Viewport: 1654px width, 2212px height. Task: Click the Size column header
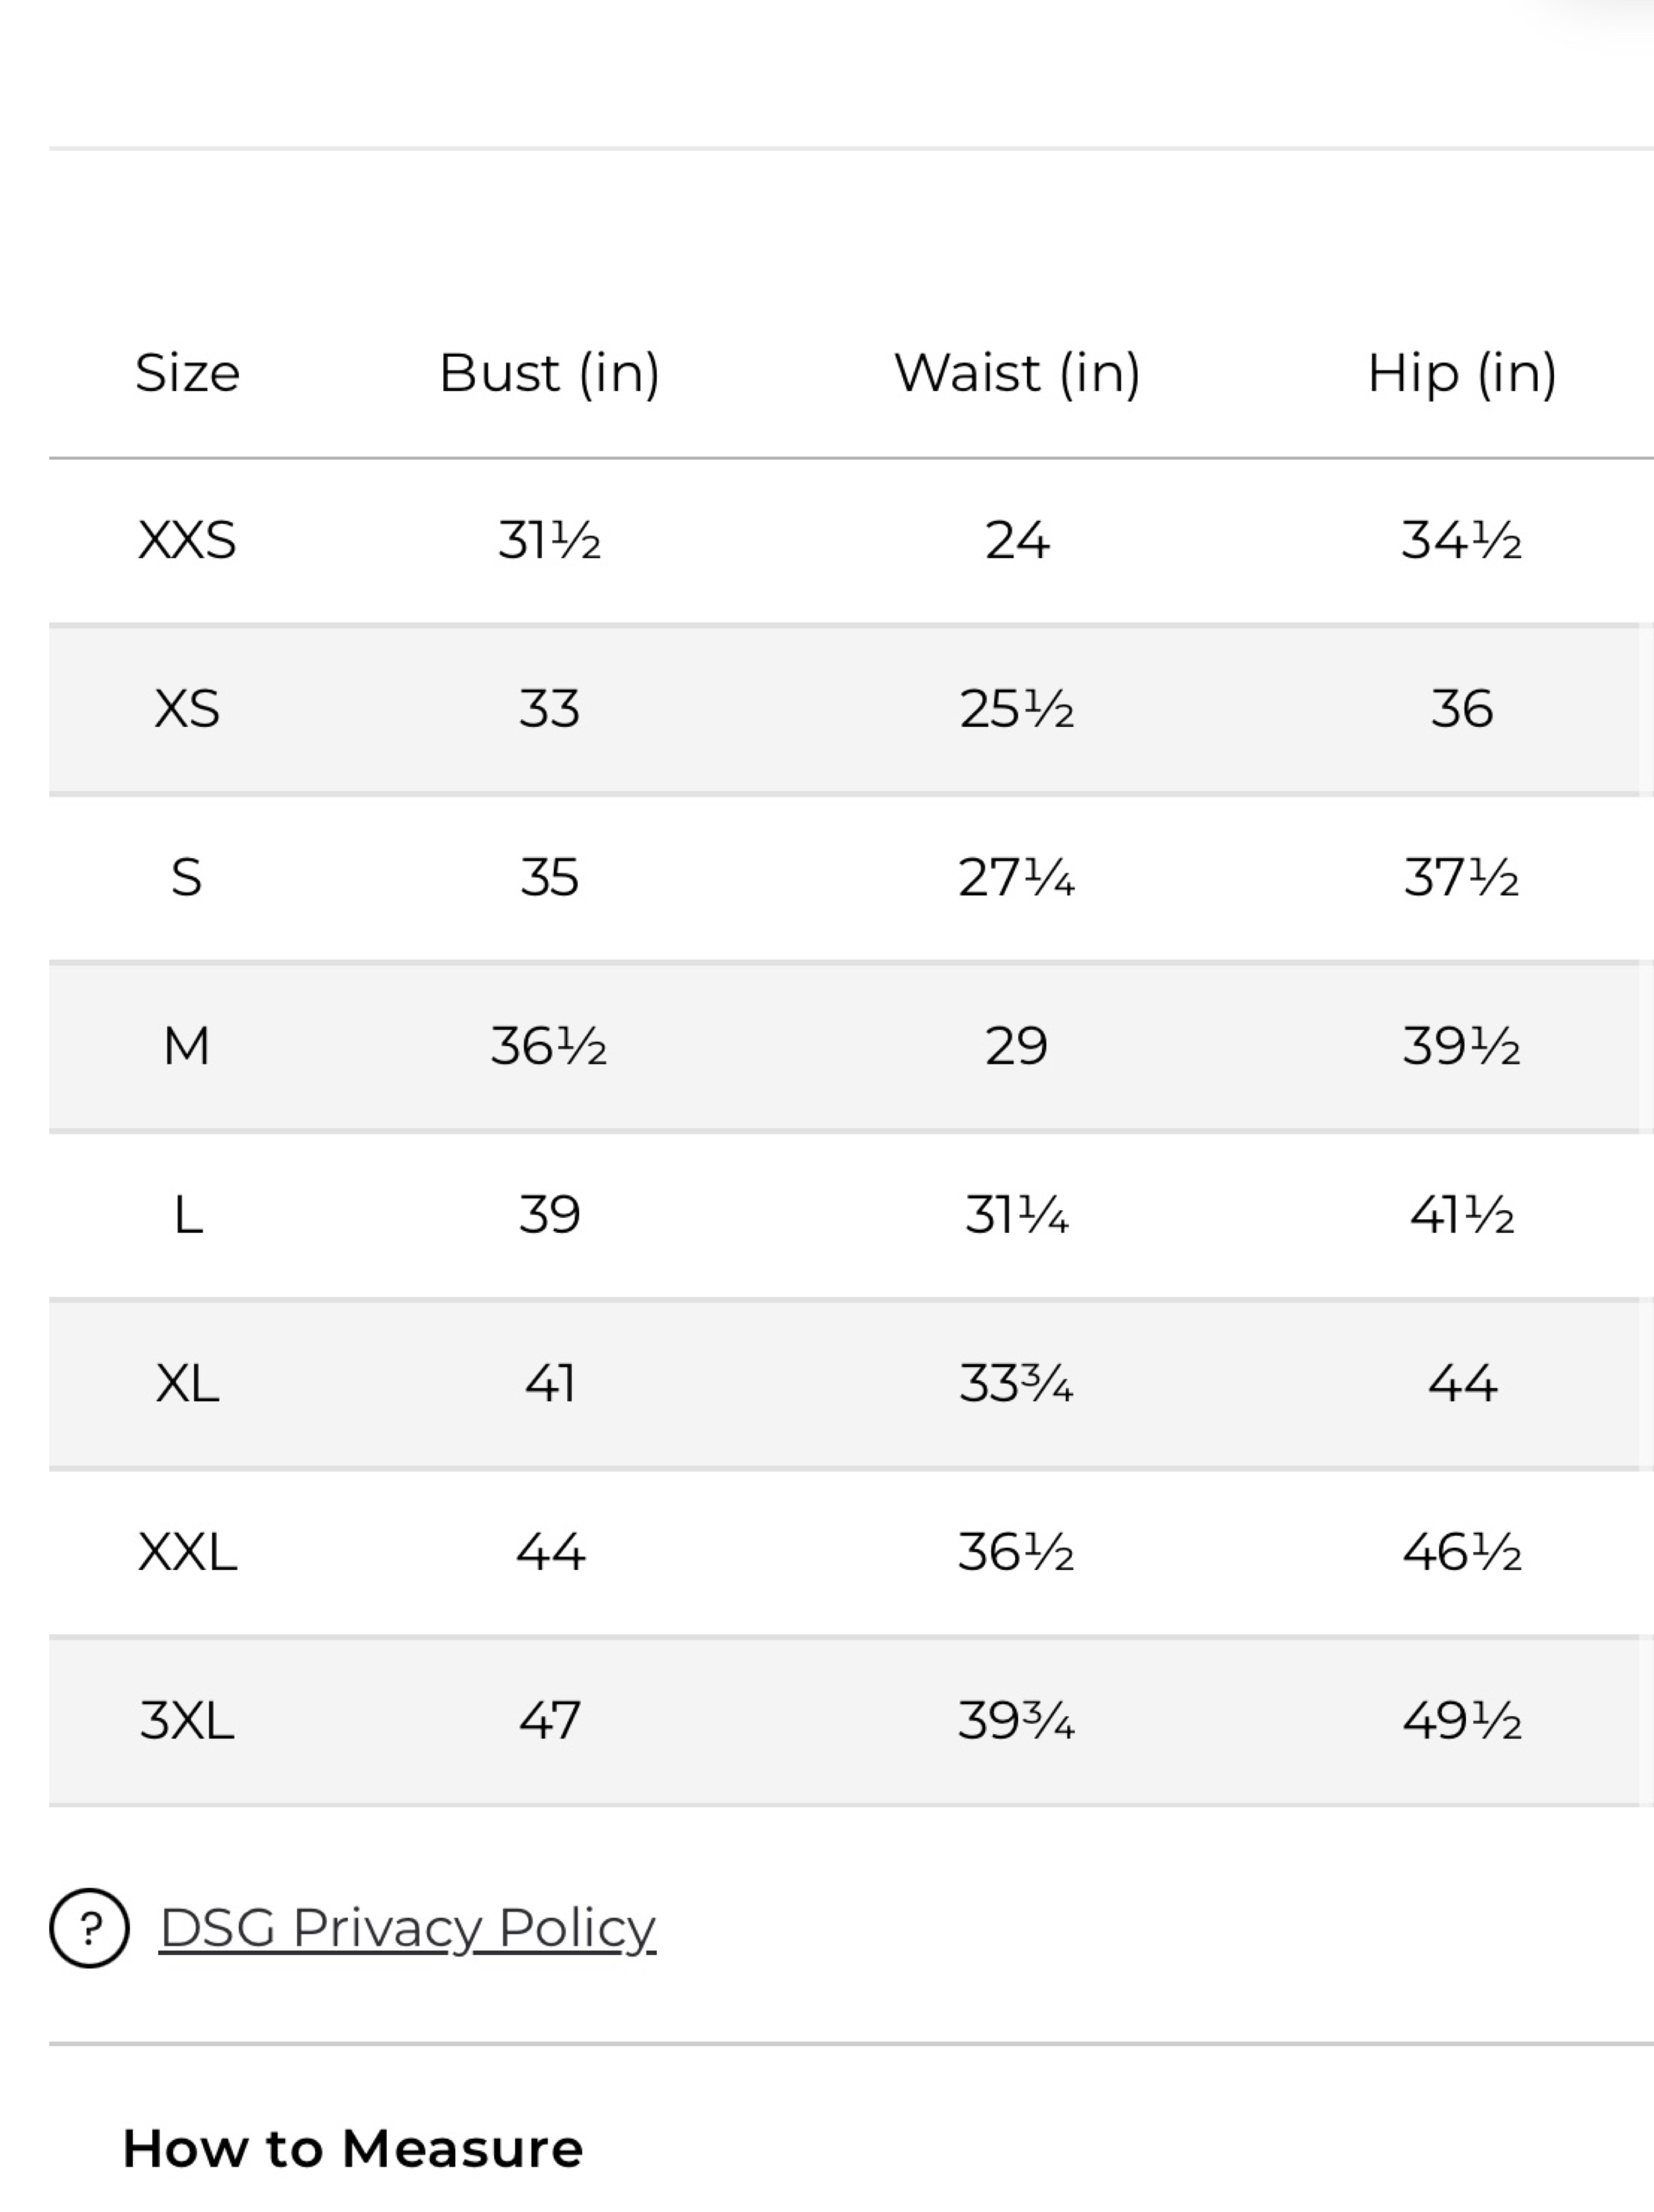pos(188,373)
